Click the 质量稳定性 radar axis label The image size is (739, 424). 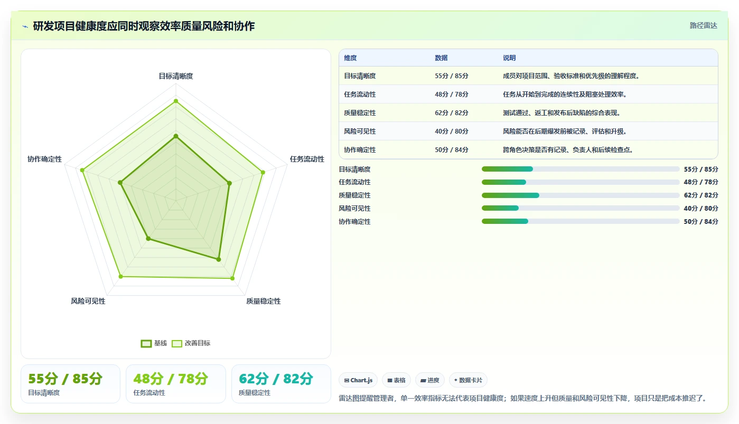[264, 301]
